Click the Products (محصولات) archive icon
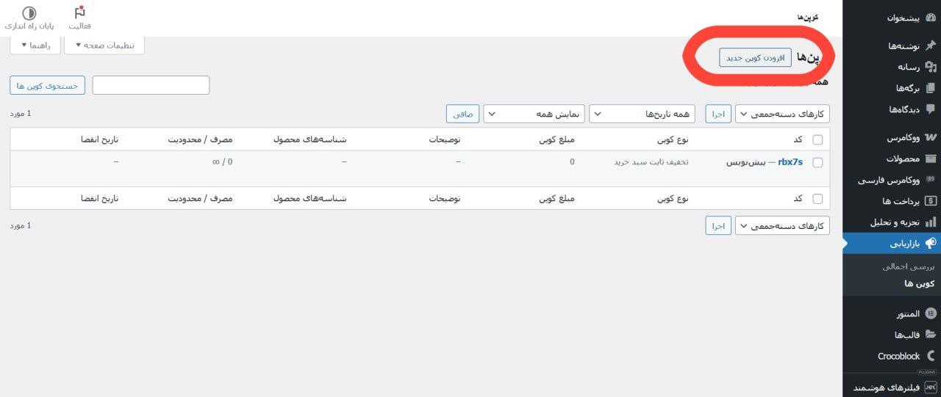 point(931,159)
